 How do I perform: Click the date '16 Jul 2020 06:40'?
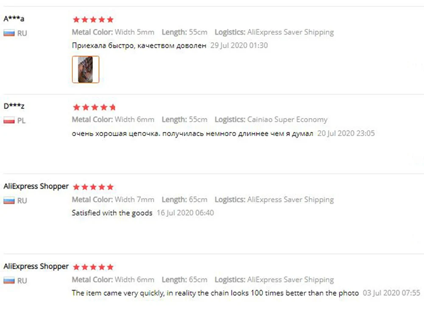[x=185, y=213]
